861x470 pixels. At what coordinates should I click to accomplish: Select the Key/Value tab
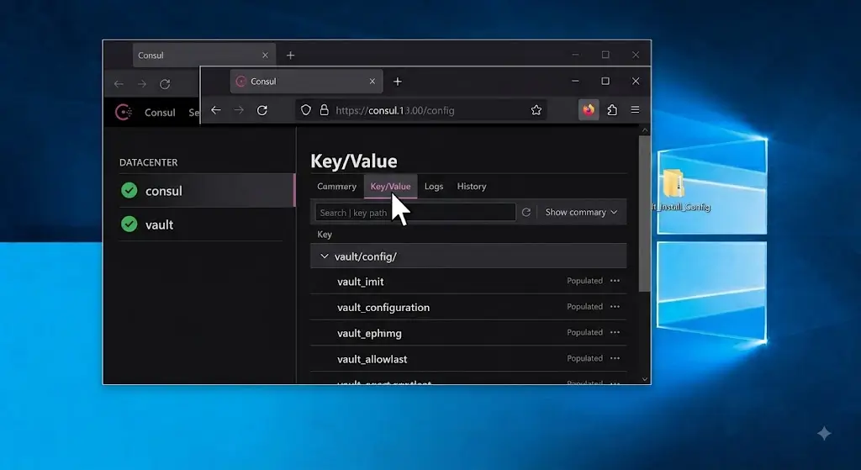click(x=390, y=187)
